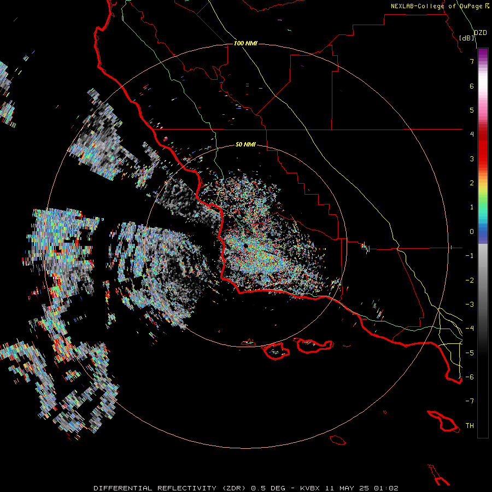The image size is (492, 492).
Task: Click the 5 value on the color scale
Action: [472, 110]
